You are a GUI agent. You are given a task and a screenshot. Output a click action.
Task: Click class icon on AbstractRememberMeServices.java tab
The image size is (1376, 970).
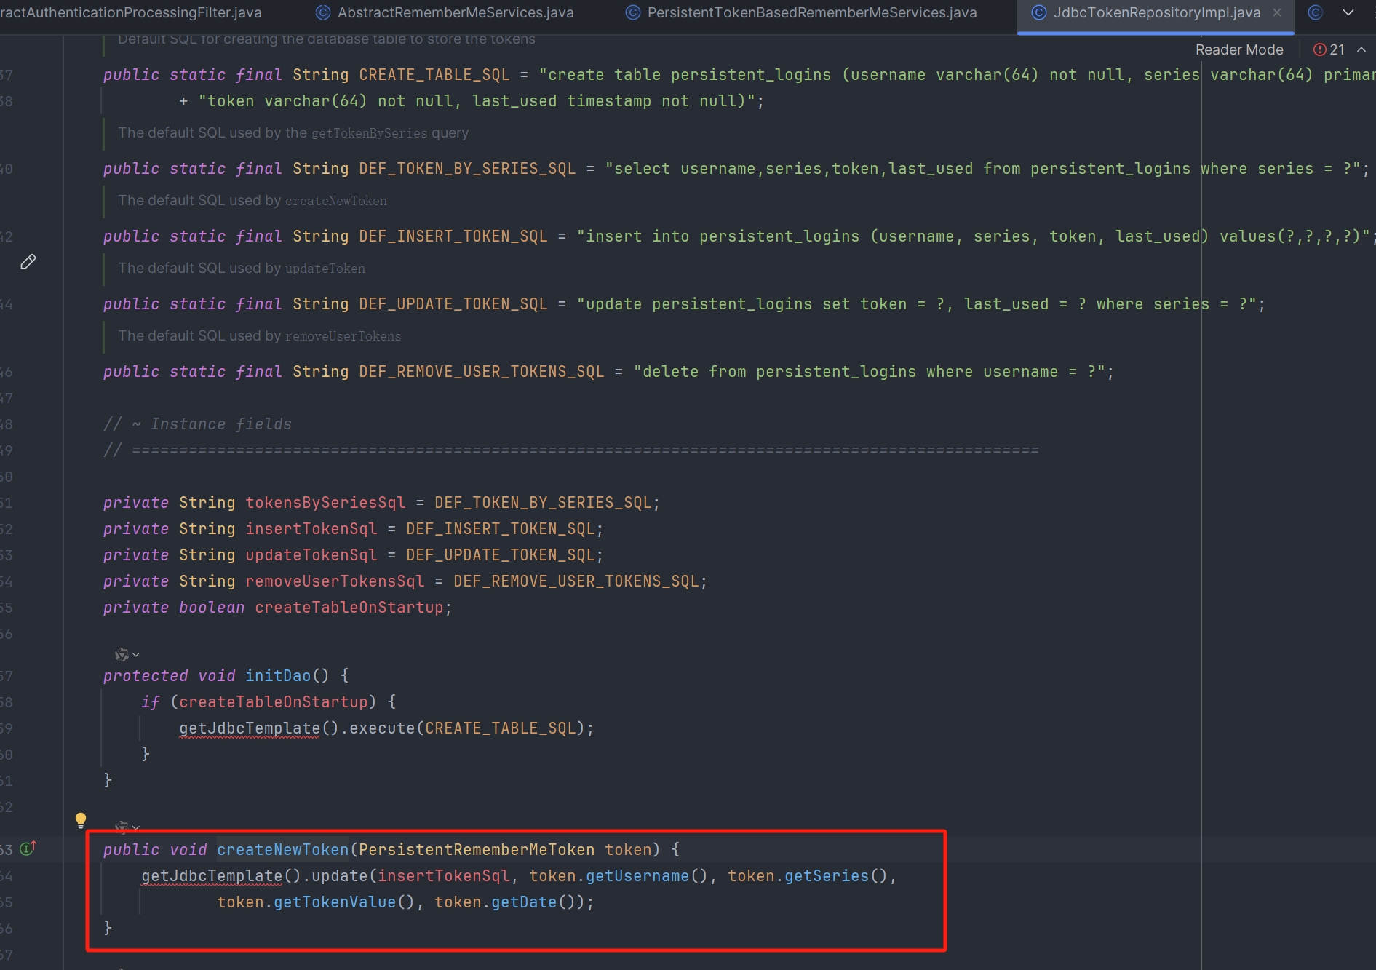[322, 13]
